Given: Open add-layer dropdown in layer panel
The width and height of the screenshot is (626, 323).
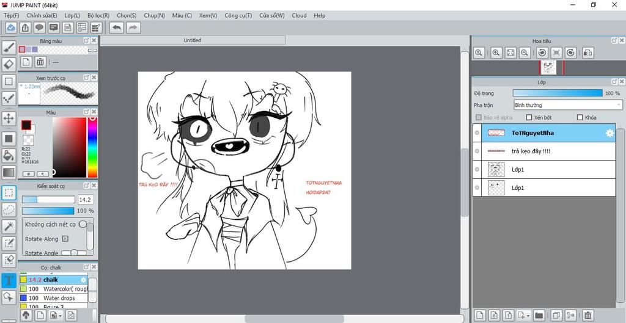Looking at the screenshot, I should coord(523,315).
